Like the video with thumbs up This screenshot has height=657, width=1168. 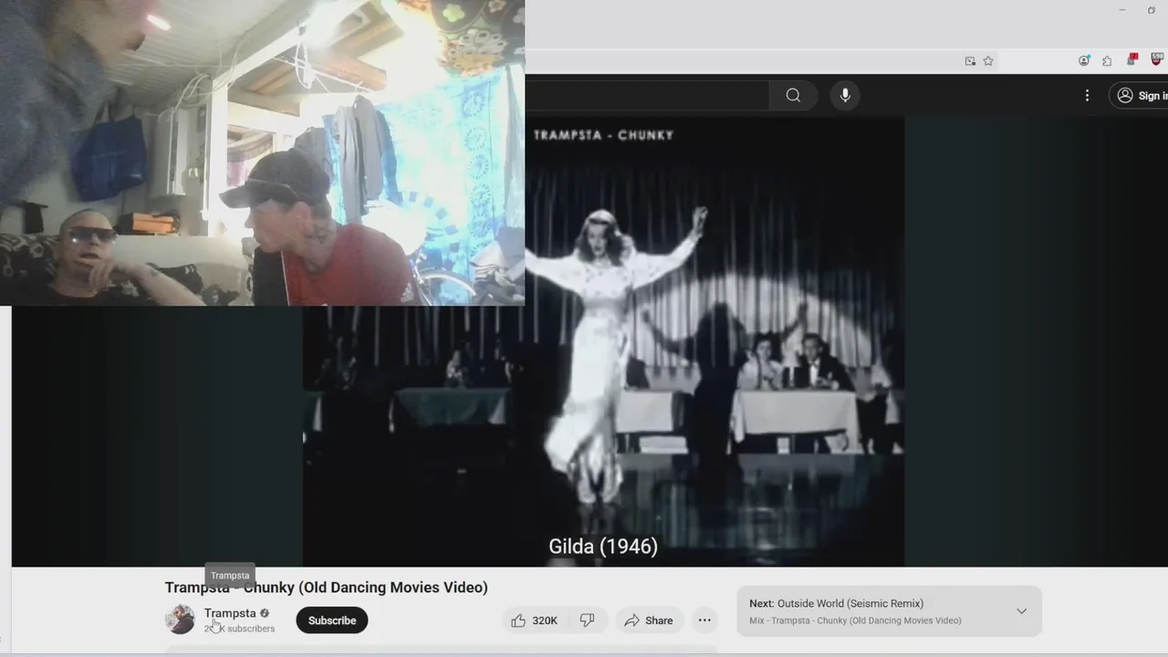pos(536,620)
